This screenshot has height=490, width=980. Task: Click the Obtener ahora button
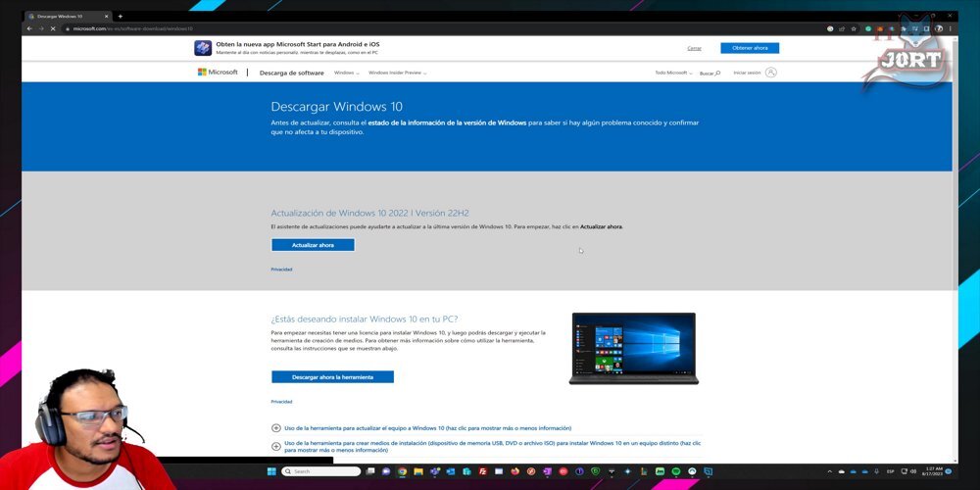coord(750,48)
